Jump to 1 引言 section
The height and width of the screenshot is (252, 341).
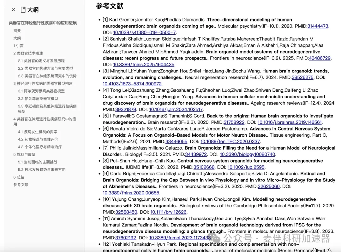click(18, 46)
